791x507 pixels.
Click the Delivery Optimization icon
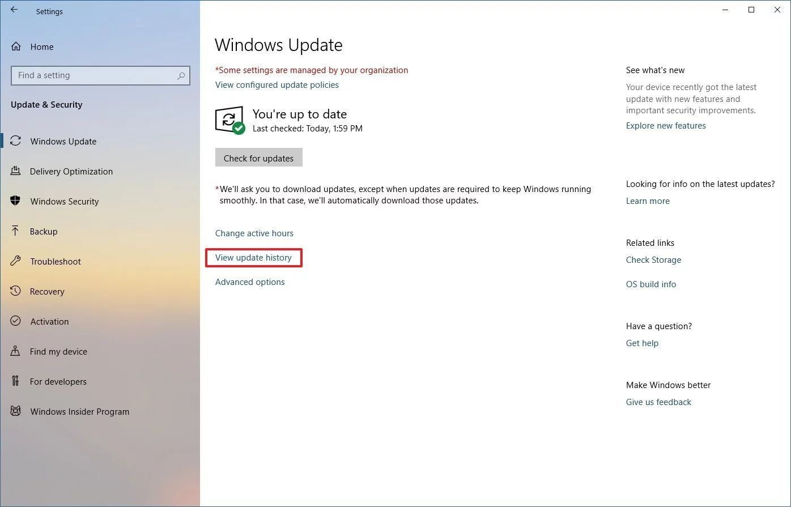coord(16,171)
